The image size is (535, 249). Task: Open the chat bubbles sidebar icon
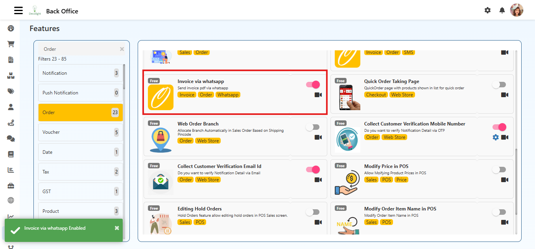(x=11, y=138)
